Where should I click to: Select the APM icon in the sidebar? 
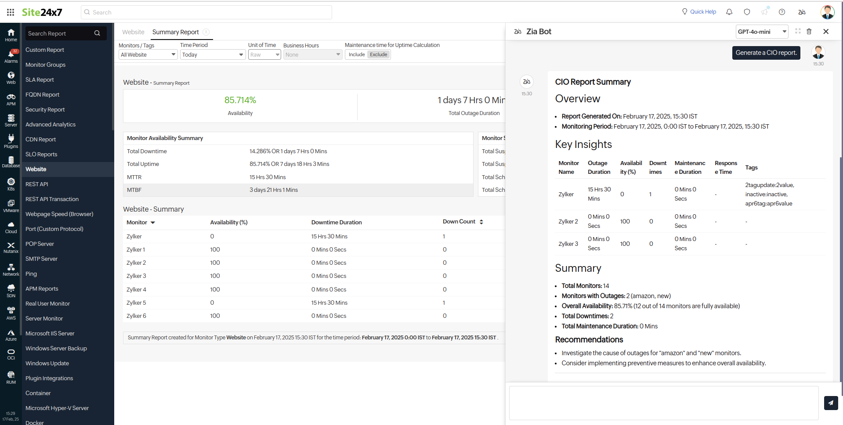tap(11, 99)
